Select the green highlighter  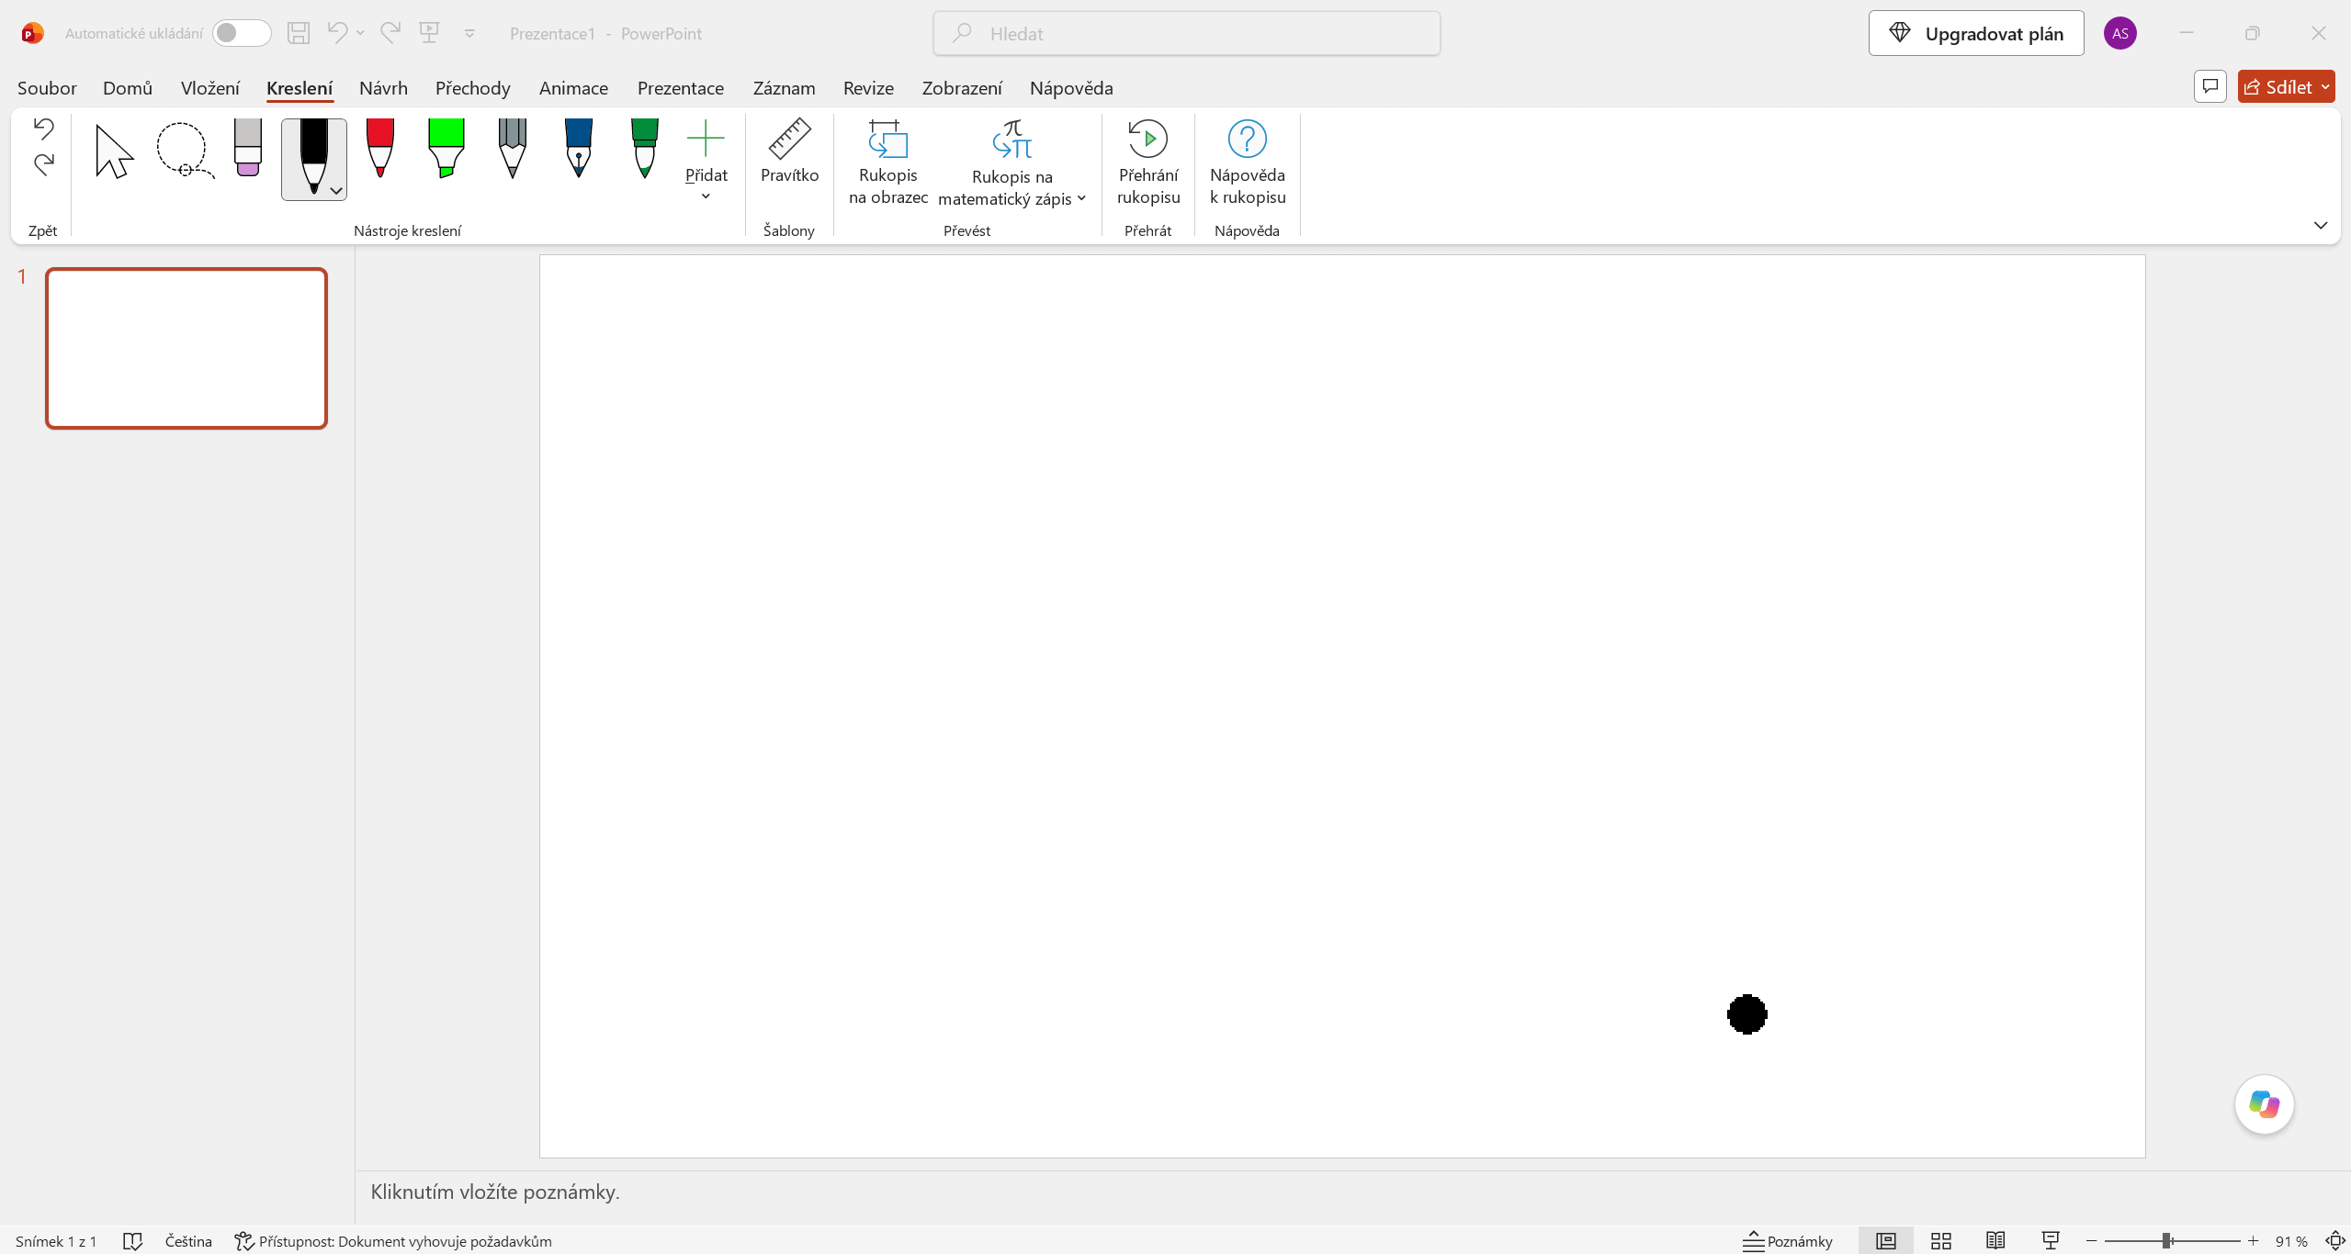[446, 148]
